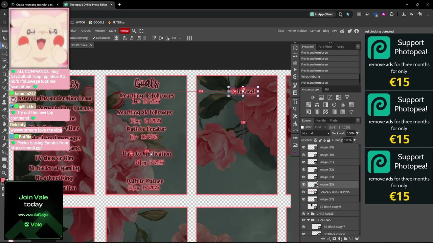Open the CSS panel icon
The width and height of the screenshot is (433, 243).
tap(295, 138)
